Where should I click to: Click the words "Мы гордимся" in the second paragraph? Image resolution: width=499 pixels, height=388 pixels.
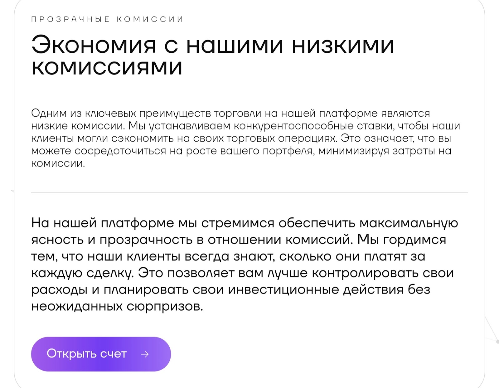point(402,240)
